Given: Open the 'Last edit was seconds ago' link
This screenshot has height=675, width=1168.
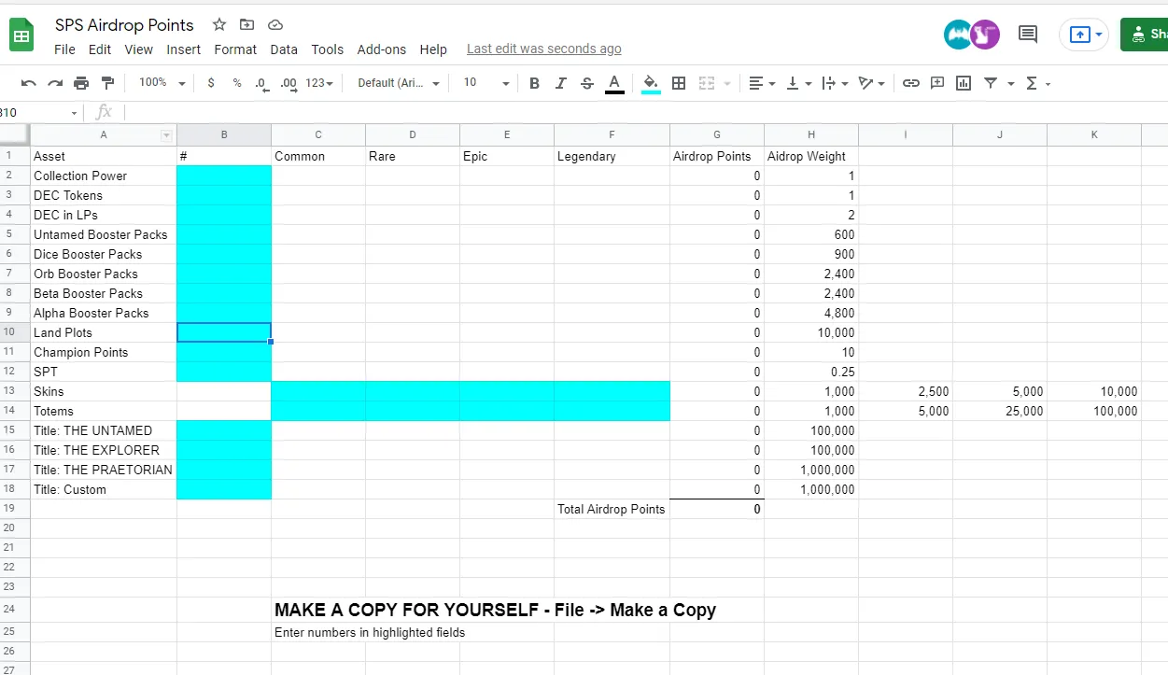Looking at the screenshot, I should pos(544,49).
